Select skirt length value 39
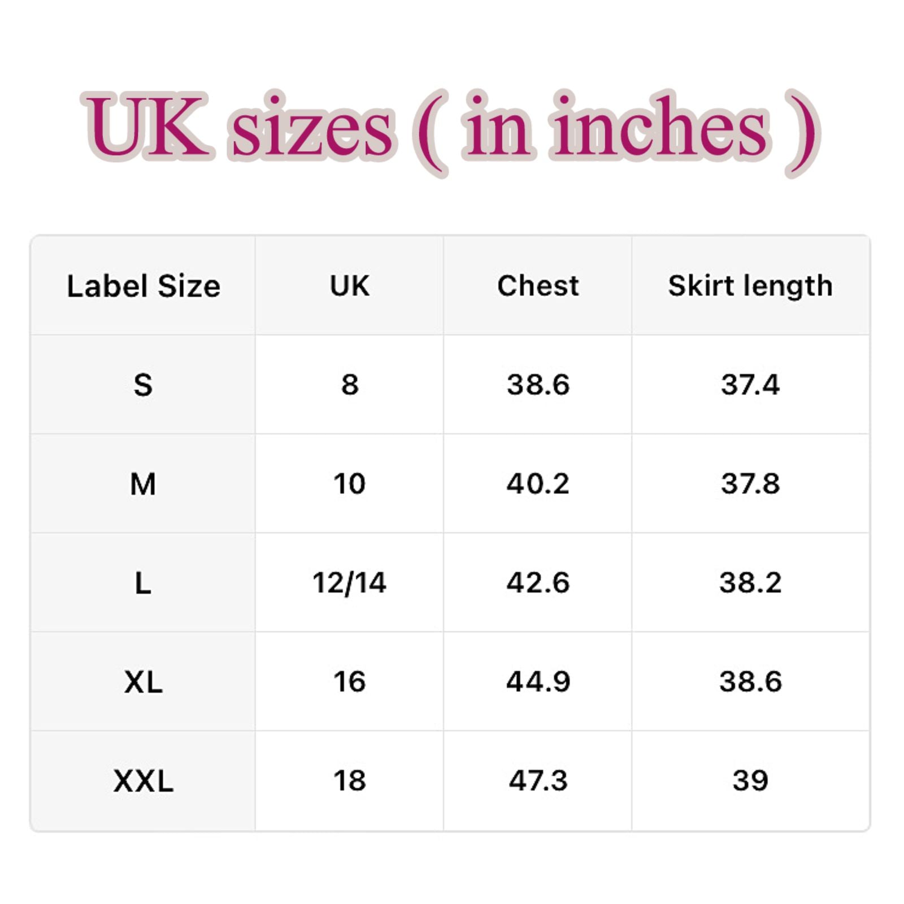Screen dimensions: 904x904 pos(750,781)
